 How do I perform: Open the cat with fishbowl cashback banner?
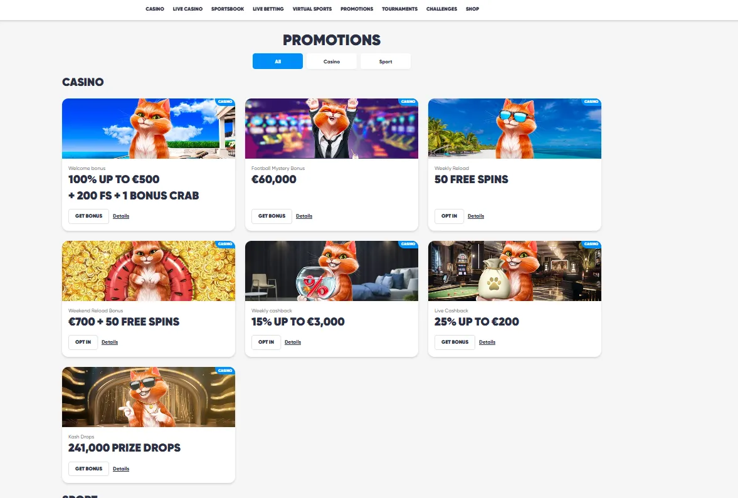pyautogui.click(x=331, y=271)
